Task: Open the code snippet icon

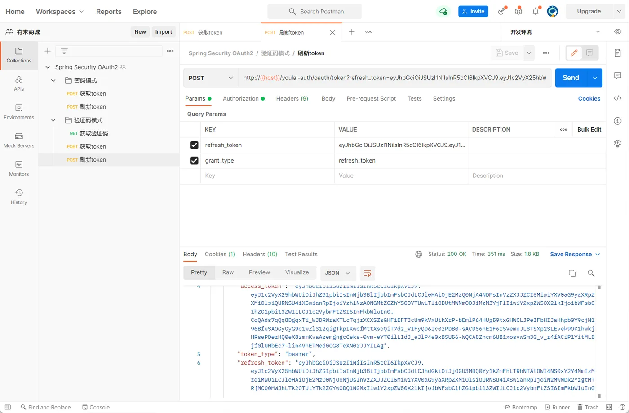Action: [x=618, y=98]
